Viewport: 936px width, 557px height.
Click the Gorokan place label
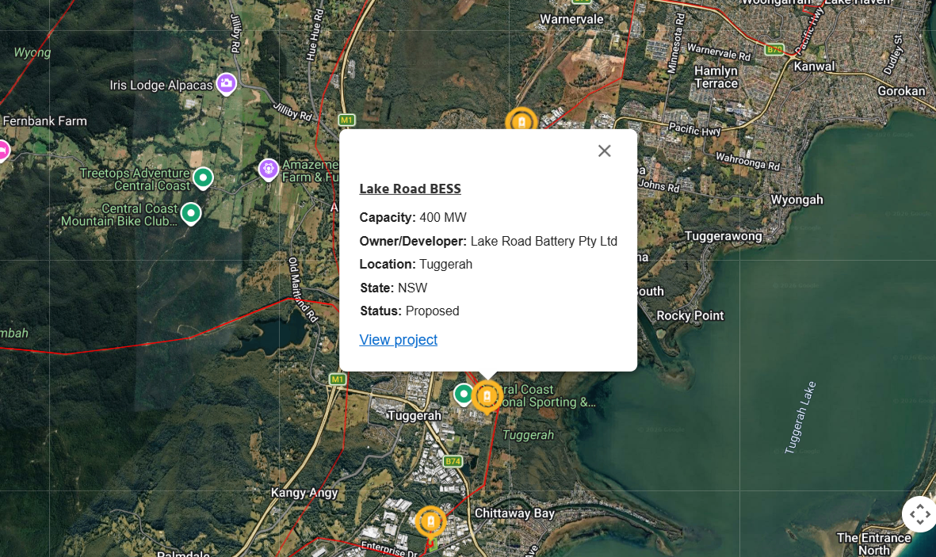coord(901,91)
